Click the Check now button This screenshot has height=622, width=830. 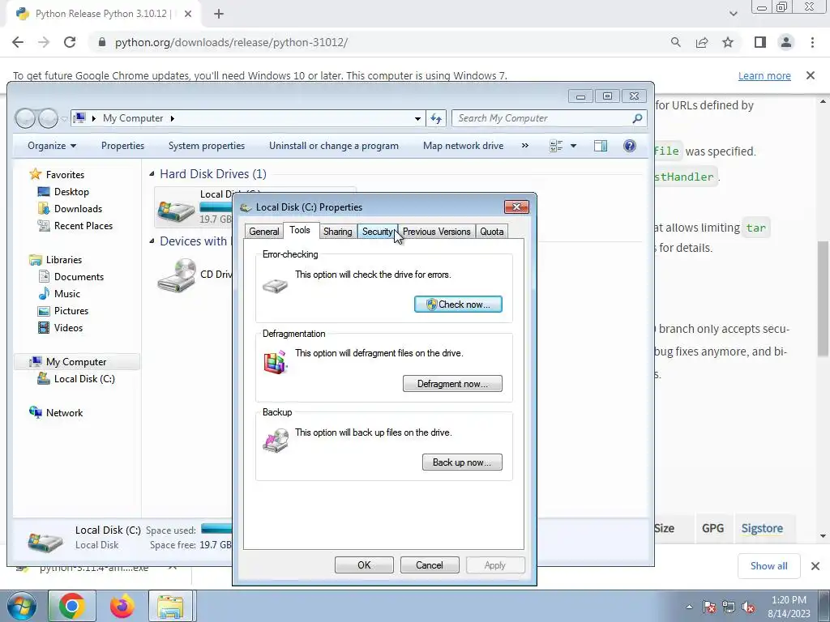tap(458, 305)
